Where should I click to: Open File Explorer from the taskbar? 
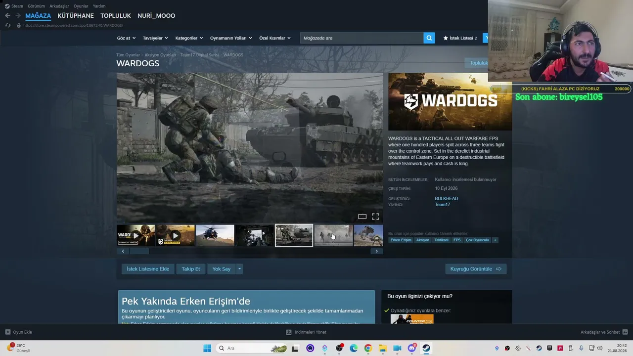click(383, 348)
